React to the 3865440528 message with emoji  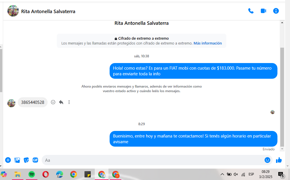[x=53, y=102]
